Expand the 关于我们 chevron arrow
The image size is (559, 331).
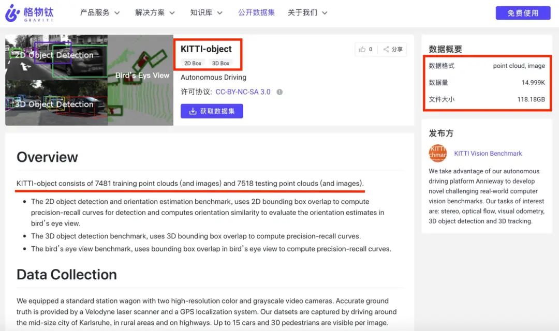click(x=325, y=13)
